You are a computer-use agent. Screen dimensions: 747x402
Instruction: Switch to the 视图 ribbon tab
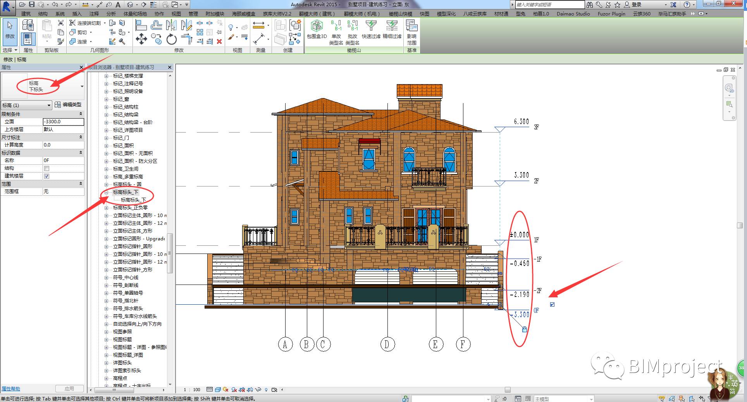[176, 14]
